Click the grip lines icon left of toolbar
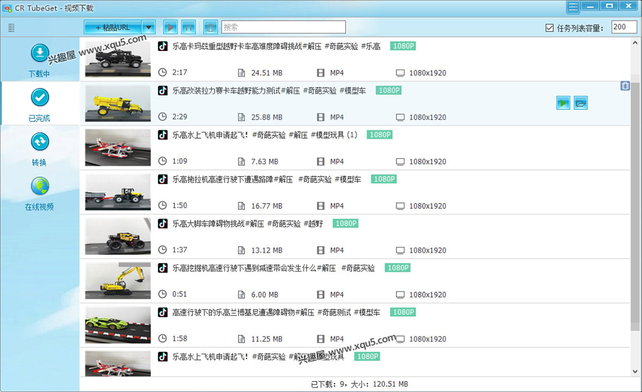 coord(11,28)
